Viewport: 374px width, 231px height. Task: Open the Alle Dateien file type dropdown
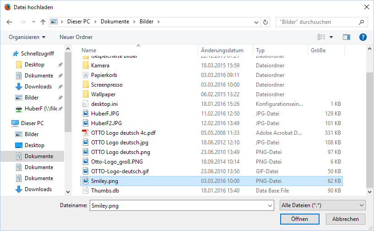pos(322,205)
